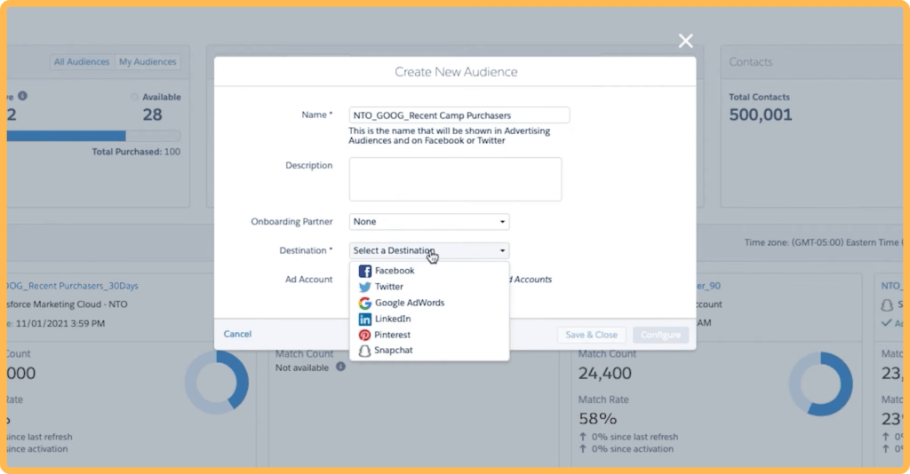The width and height of the screenshot is (910, 474).
Task: Choose the Snapchat ghost icon
Action: (x=364, y=351)
